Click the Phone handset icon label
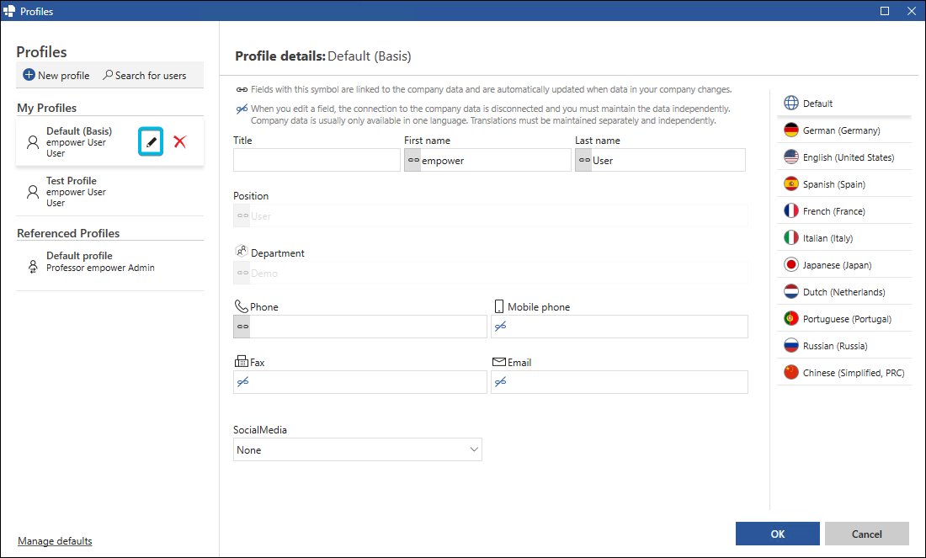This screenshot has width=926, height=558. 241,306
